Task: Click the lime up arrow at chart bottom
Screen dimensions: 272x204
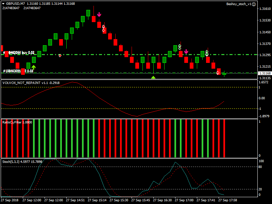Action: click(x=153, y=78)
